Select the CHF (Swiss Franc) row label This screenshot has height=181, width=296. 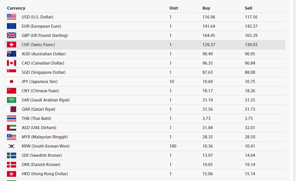(38, 45)
